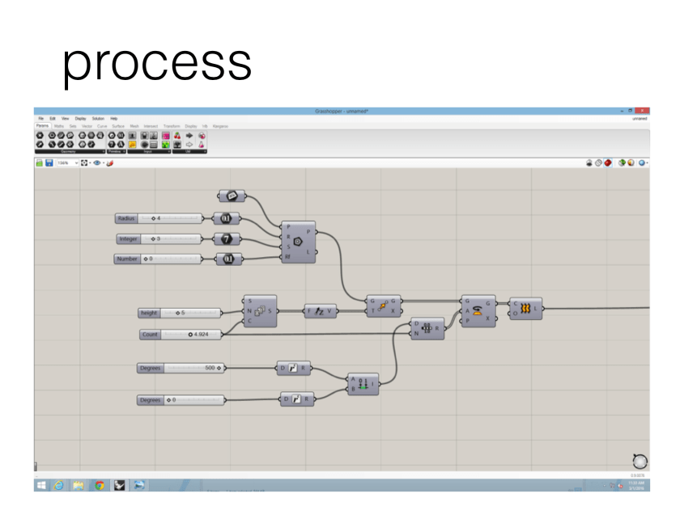This screenshot has height=506, width=680.
Task: Click the blue save document icon
Action: tap(49, 162)
